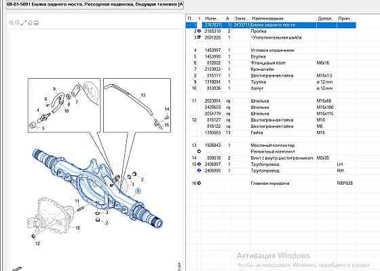Click info icon beside part 2165310
This screenshot has height=271, width=380.
coord(199,31)
